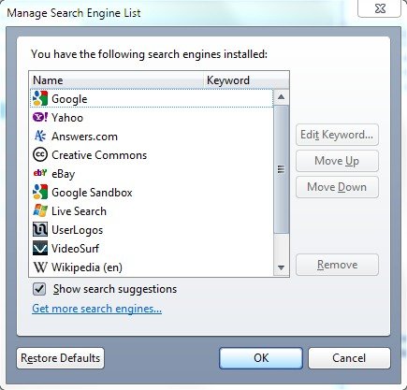This screenshot has height=390, width=407.
Task: Close the Manage Search Engine List dialog
Action: pos(380,8)
